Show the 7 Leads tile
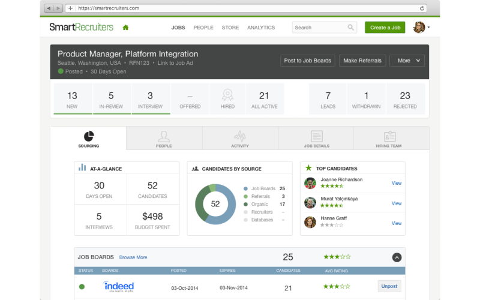480x300 pixels. point(328,99)
